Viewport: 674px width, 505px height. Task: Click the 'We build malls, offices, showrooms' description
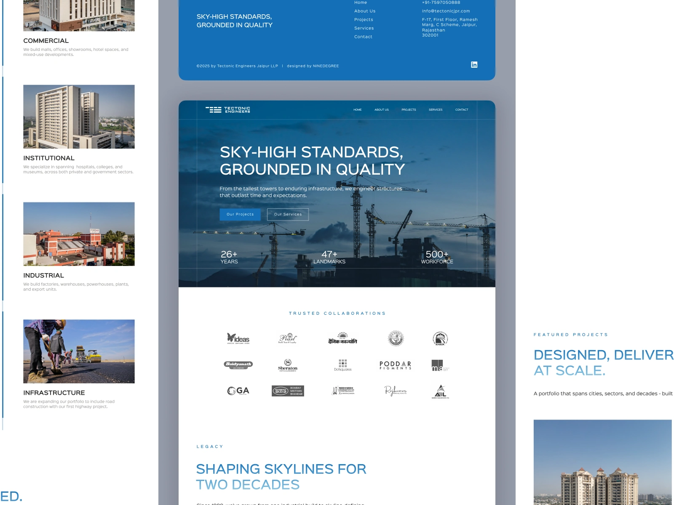76,52
